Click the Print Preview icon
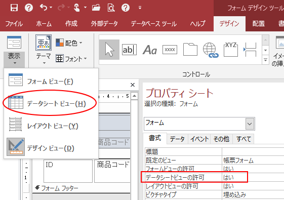The height and width of the screenshot is (200, 284). pos(111,8)
